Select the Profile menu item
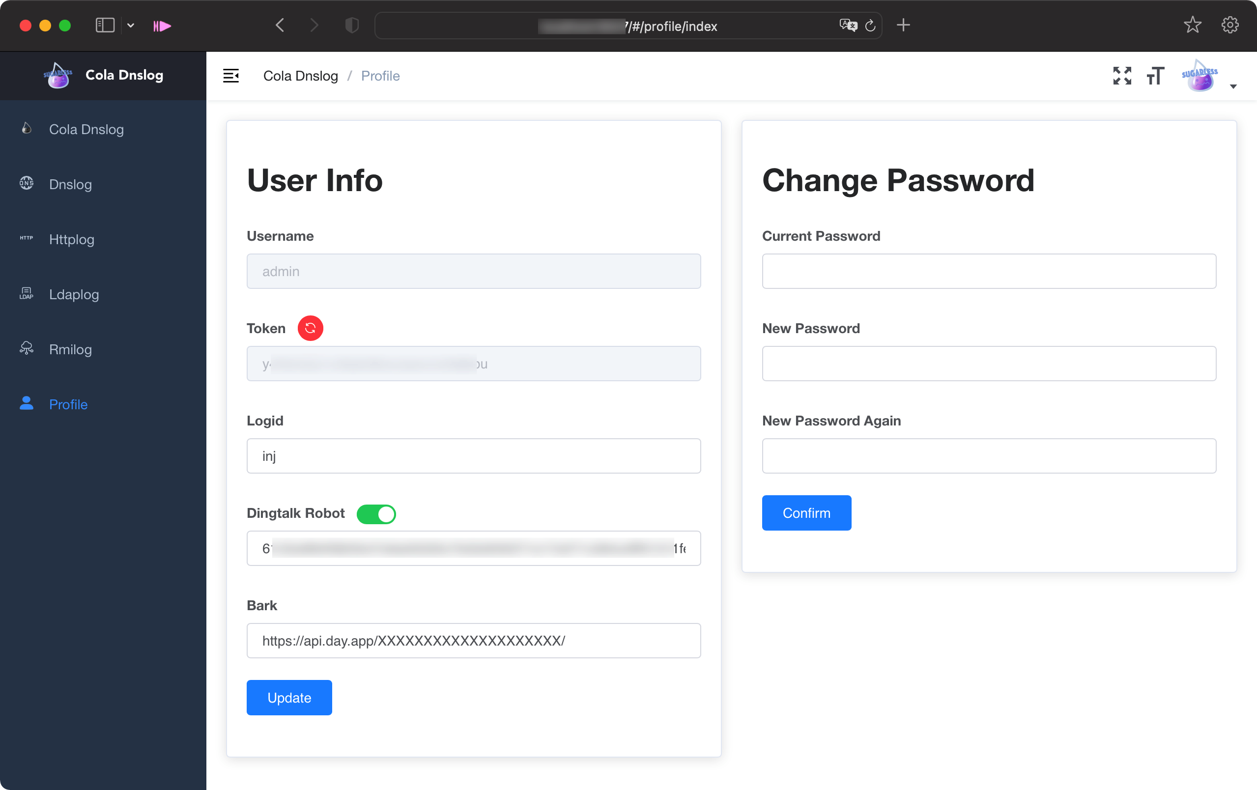The height and width of the screenshot is (790, 1257). tap(68, 404)
